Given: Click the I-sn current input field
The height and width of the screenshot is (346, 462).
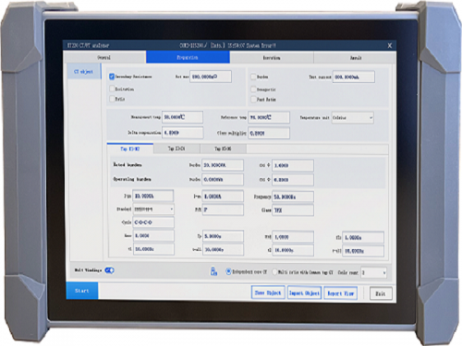Looking at the screenshot, I should (223, 197).
